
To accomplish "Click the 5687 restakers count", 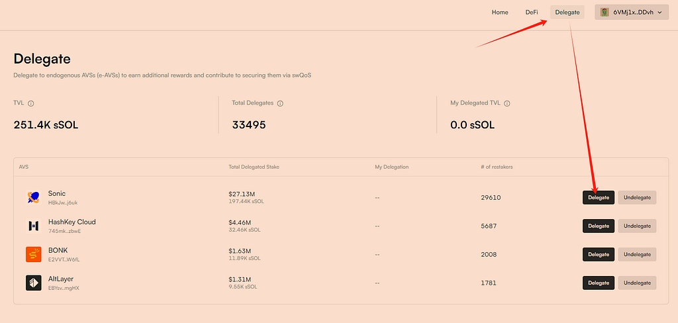I will coord(489,226).
